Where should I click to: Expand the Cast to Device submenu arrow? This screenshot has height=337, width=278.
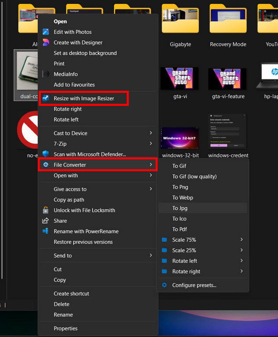click(x=151, y=133)
